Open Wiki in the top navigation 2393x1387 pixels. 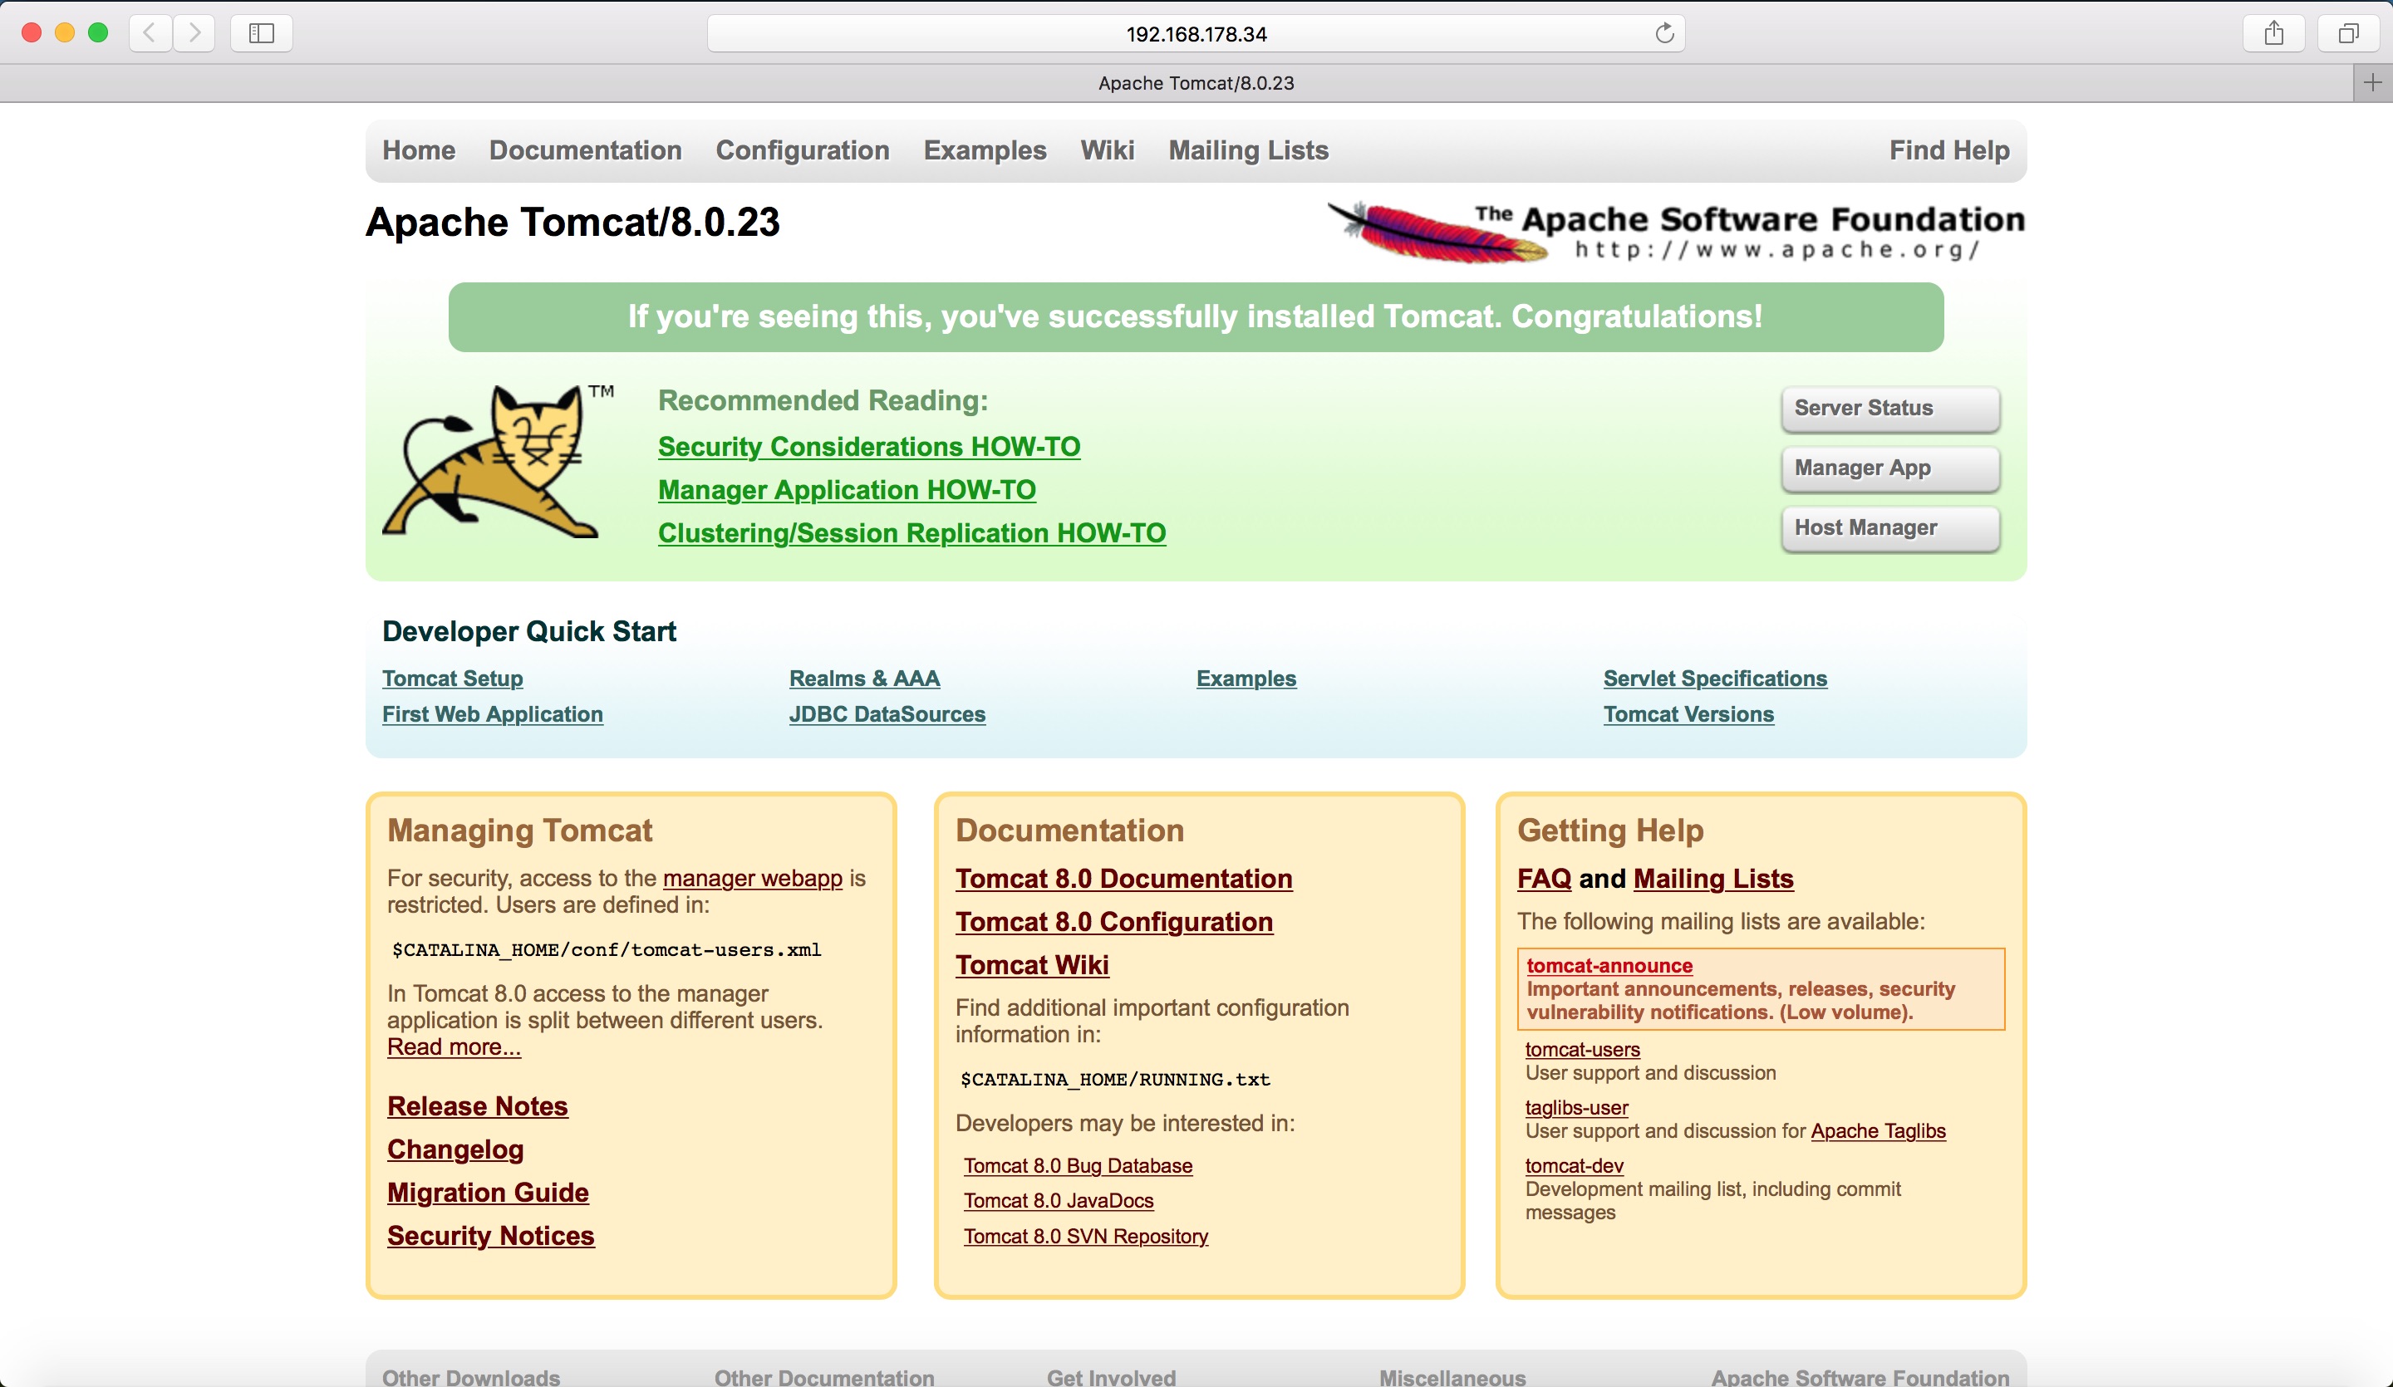coord(1108,150)
